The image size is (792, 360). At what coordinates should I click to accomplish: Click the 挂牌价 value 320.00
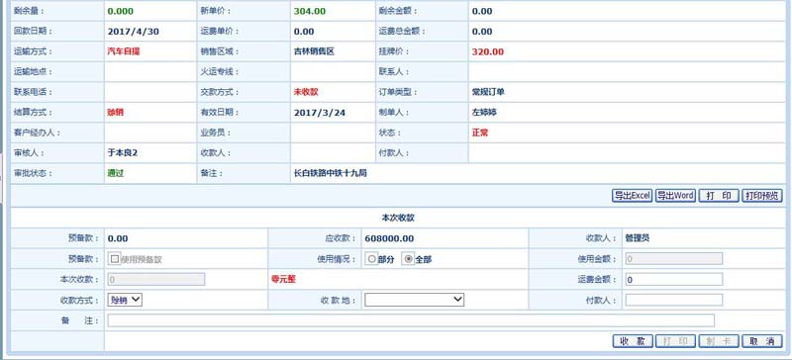[488, 51]
